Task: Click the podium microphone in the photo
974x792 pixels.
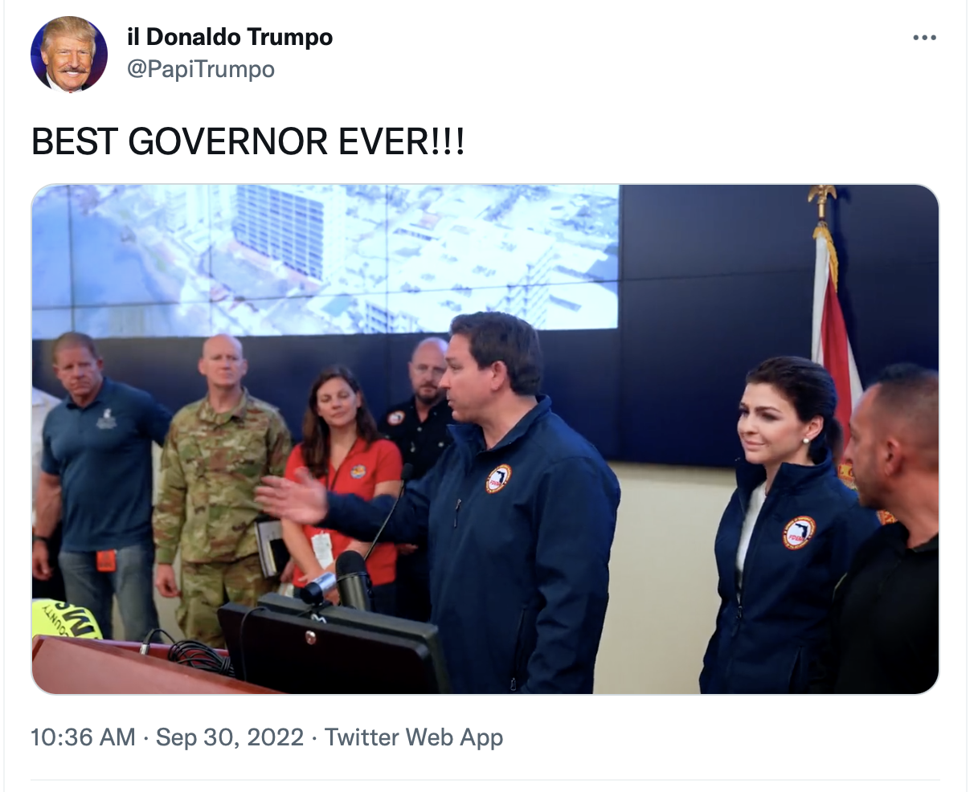Action: pos(352,578)
